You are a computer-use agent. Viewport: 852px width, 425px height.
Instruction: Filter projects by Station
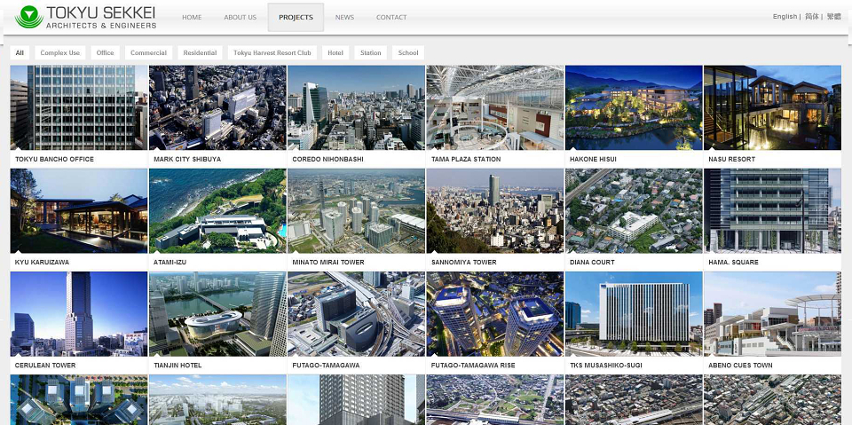(371, 52)
